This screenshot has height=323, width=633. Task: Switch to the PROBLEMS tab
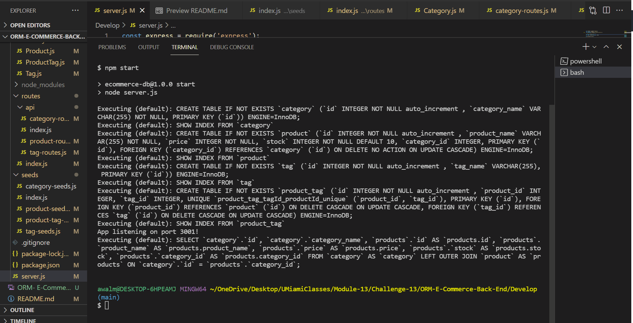point(112,47)
